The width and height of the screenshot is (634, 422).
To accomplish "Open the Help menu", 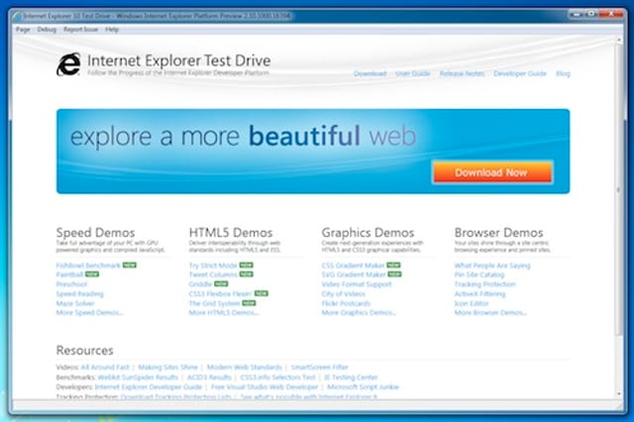I will [112, 30].
